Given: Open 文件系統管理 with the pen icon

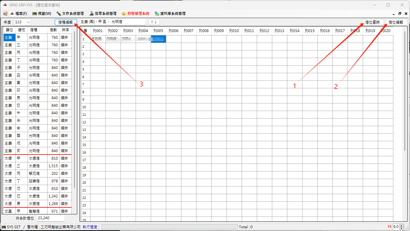Looking at the screenshot, I should pyautogui.click(x=70, y=14).
